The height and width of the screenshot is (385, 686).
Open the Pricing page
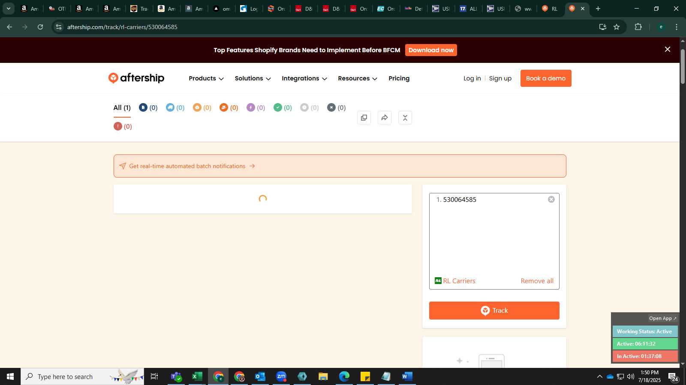399,78
